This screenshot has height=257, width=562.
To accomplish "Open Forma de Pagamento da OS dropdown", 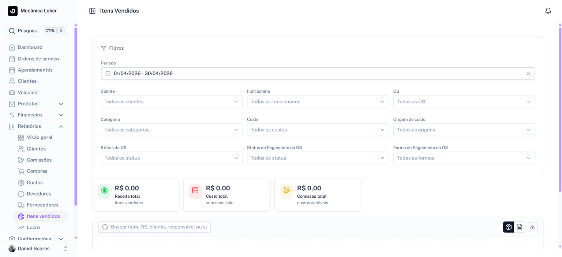I will (464, 158).
